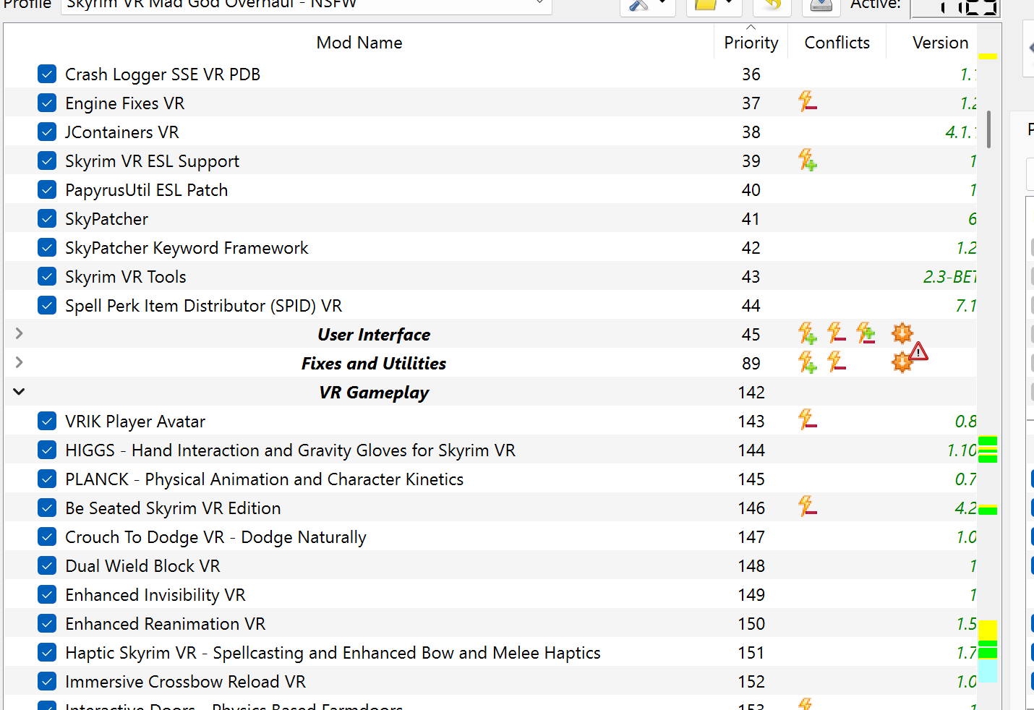This screenshot has height=710, width=1034.
Task: Uncheck Crash Logger SSE VR PDB mod
Action: [47, 74]
